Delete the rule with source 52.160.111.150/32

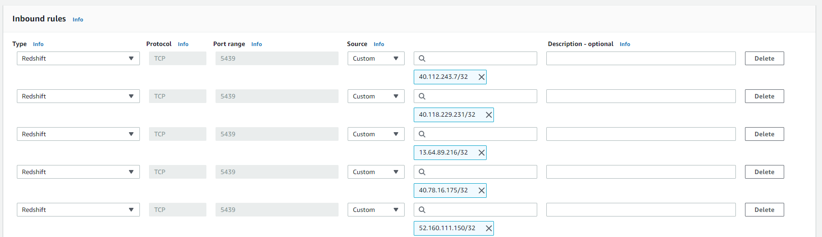point(764,210)
